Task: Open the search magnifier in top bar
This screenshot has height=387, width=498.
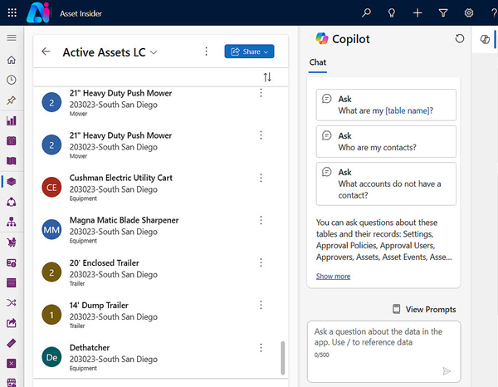Action: coord(366,12)
